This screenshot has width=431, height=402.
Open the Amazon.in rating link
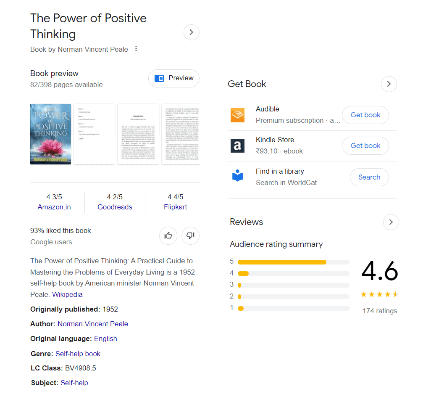(x=54, y=207)
